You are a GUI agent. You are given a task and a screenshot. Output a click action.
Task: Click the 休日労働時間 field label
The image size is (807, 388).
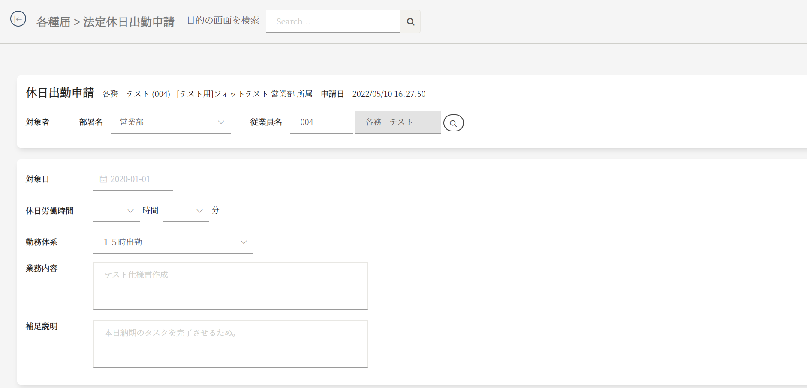[49, 211]
